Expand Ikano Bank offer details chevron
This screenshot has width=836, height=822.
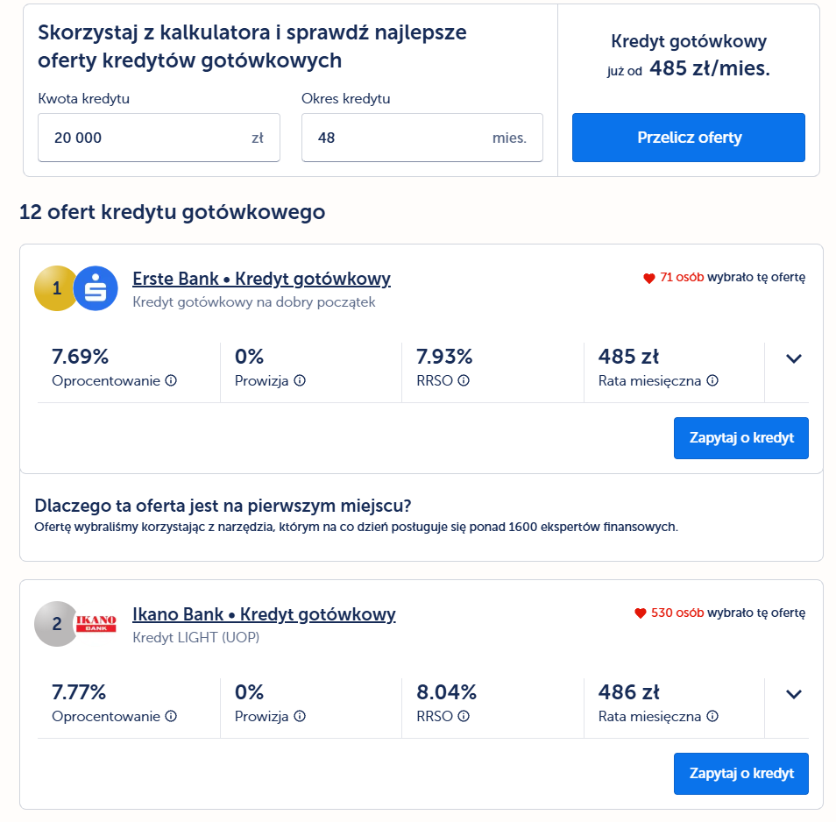(794, 694)
